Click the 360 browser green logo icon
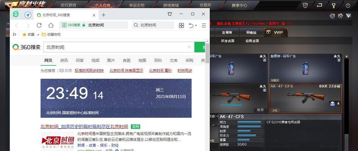Screen dimensions: 358x151 click(x=16, y=15)
